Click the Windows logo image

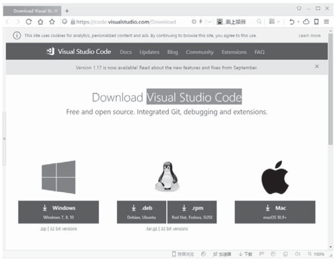coord(59,177)
